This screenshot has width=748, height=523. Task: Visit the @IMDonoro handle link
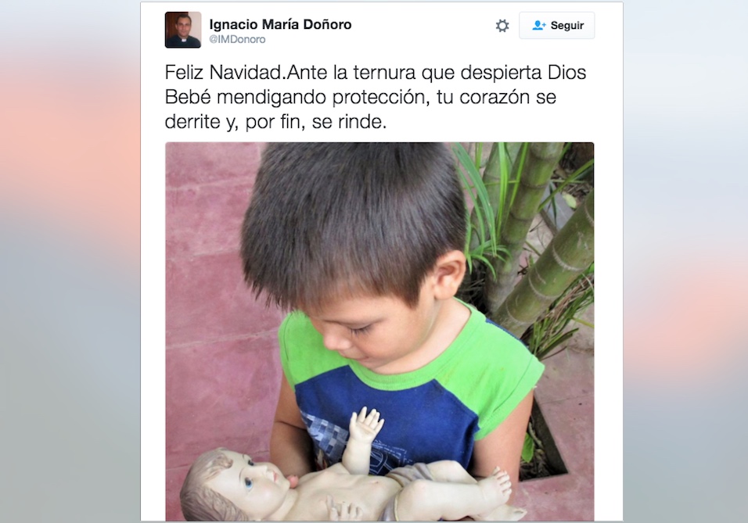[x=237, y=40]
